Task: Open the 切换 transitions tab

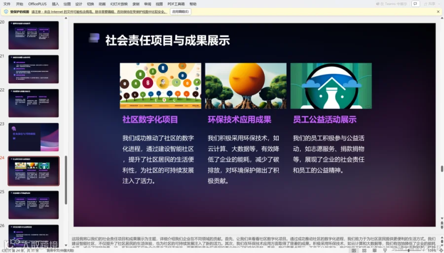Action: (x=90, y=4)
